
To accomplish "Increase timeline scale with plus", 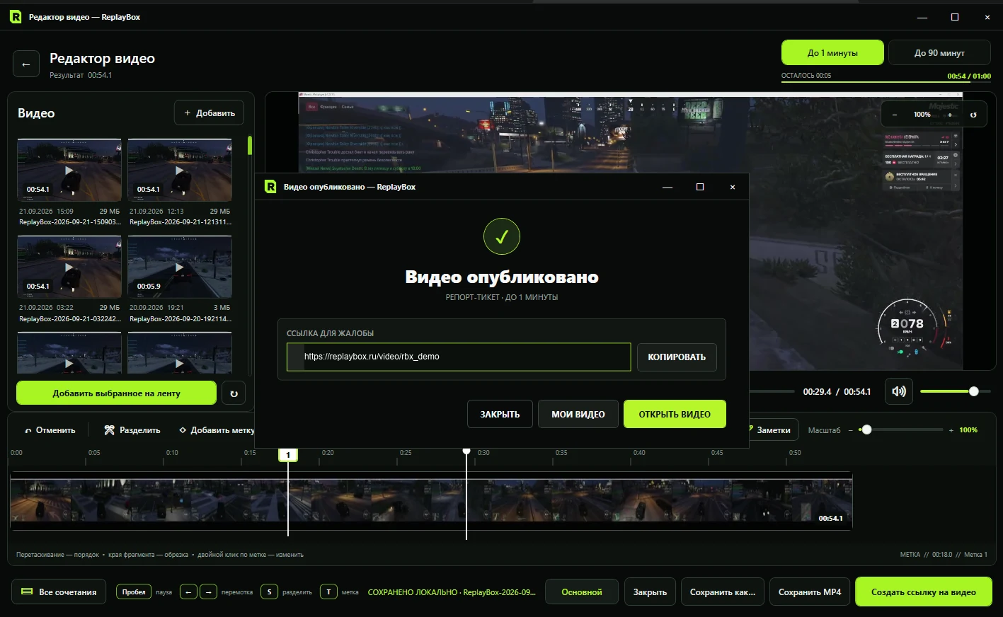I will (x=951, y=430).
